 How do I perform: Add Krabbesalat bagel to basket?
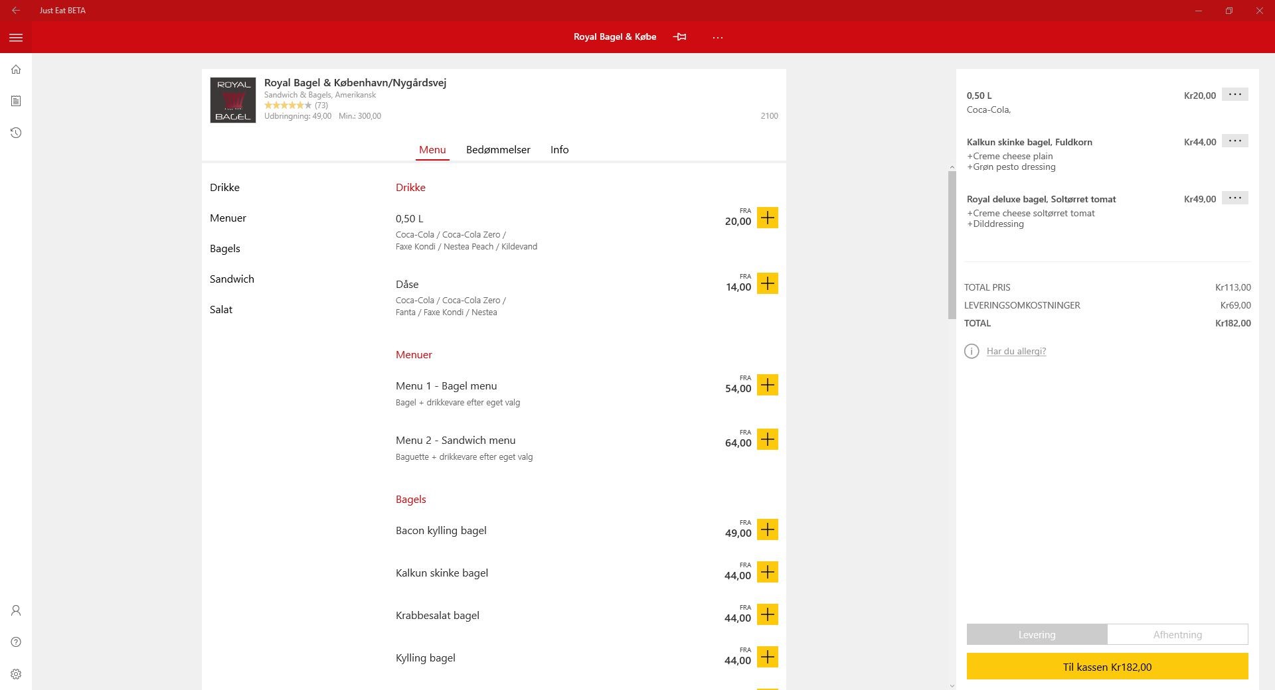pos(768,614)
